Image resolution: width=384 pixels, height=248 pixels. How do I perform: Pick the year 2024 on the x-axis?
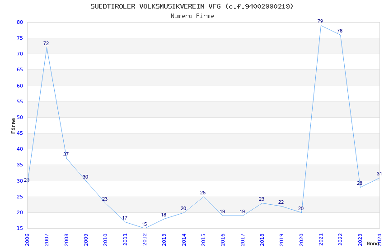(379, 240)
